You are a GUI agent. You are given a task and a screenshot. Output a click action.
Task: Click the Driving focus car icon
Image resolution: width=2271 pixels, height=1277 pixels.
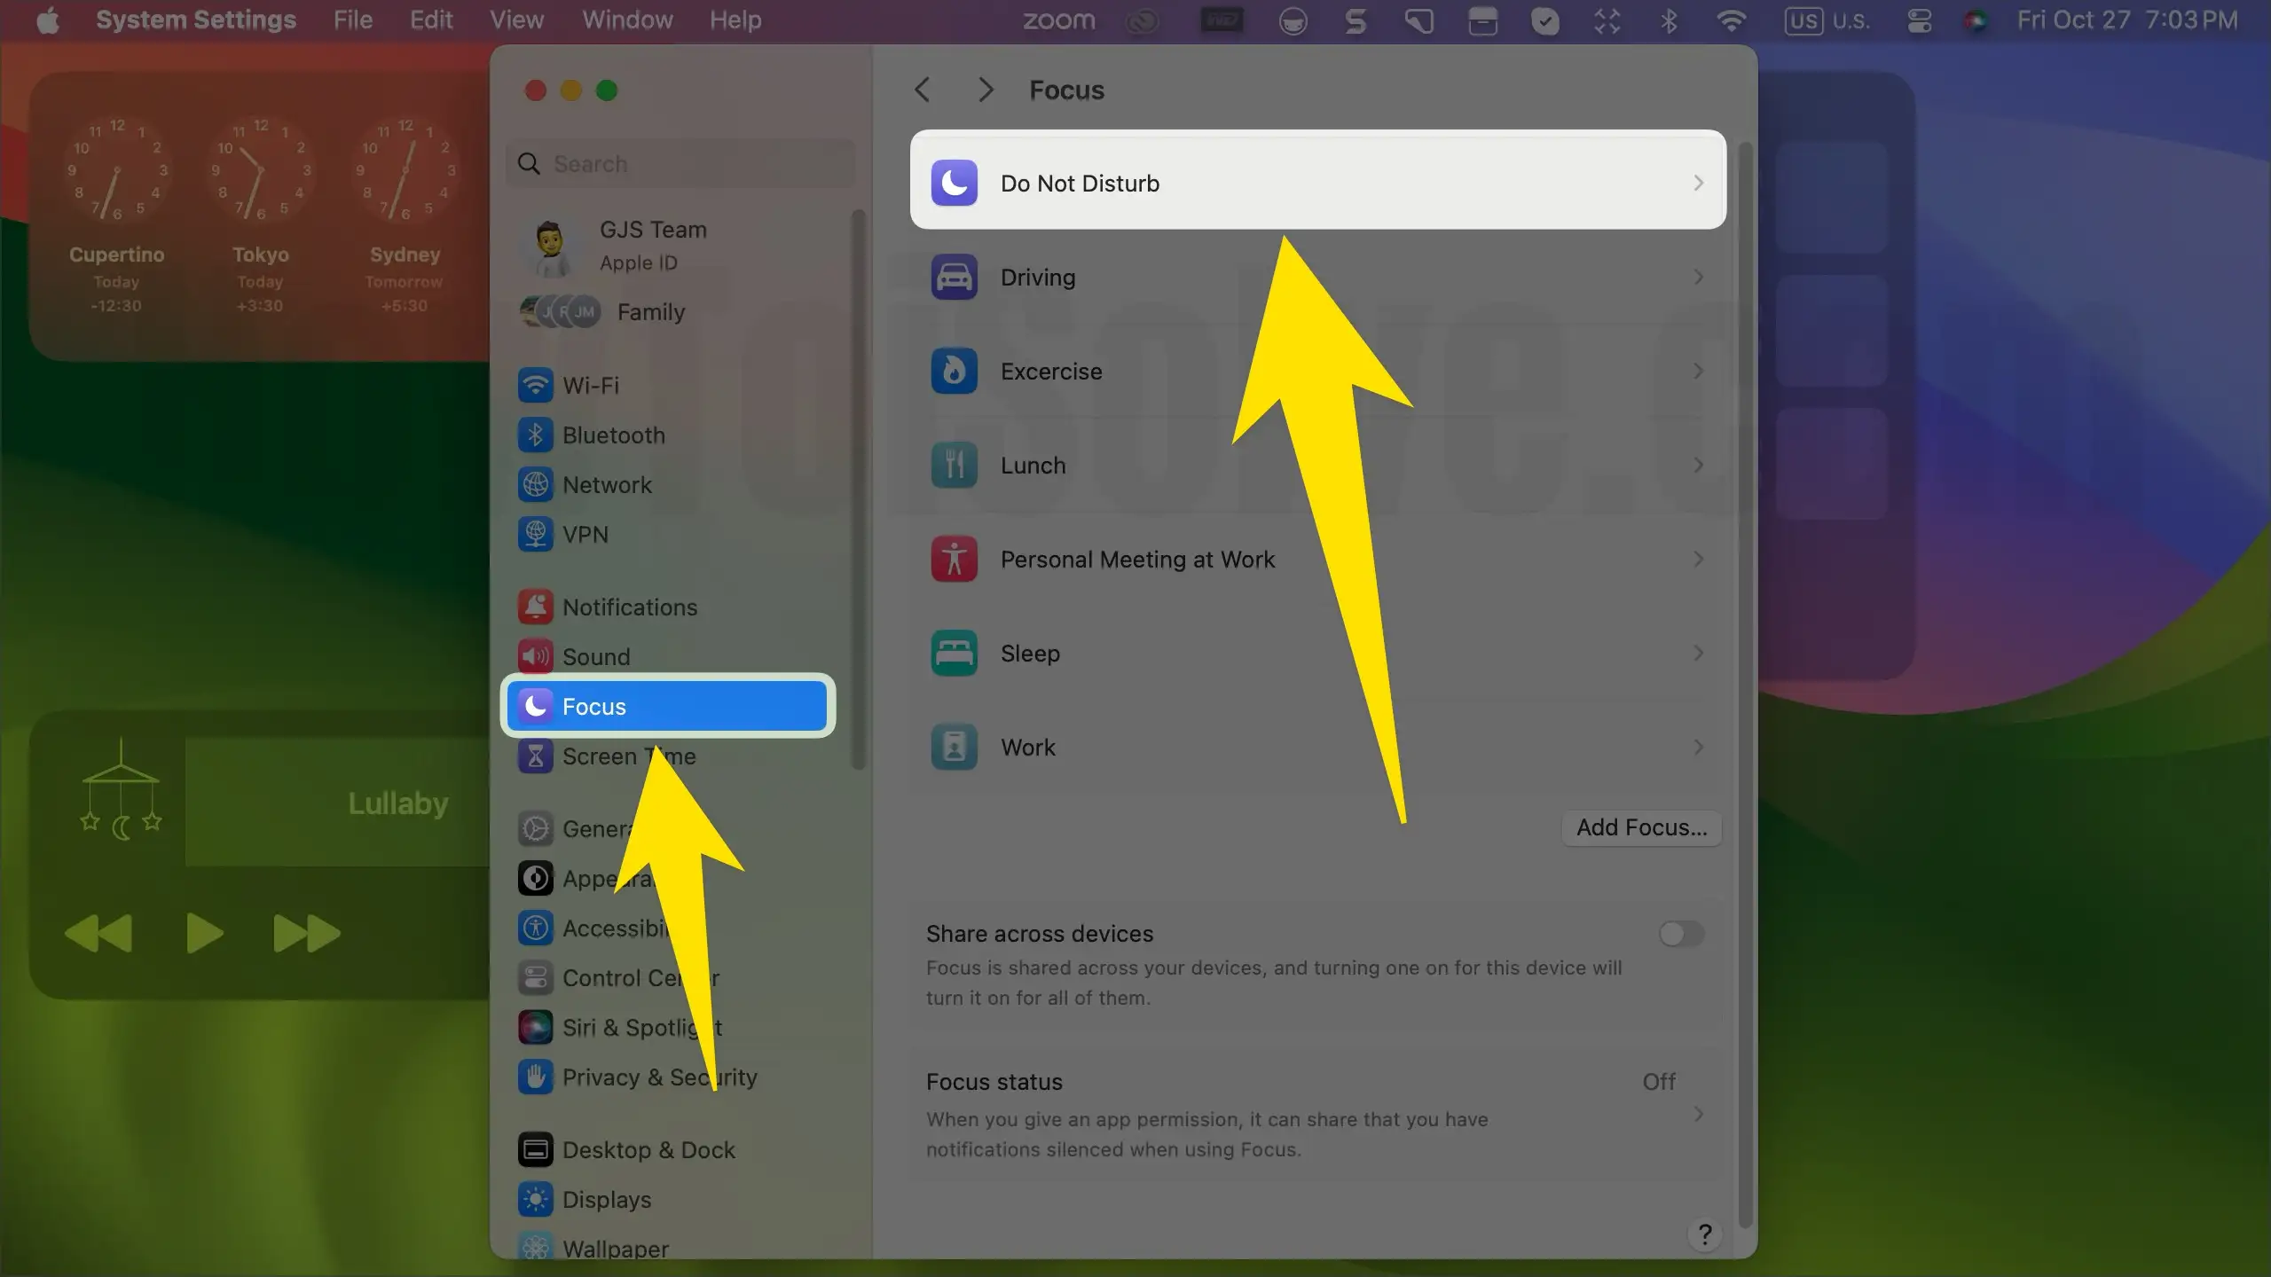(954, 277)
